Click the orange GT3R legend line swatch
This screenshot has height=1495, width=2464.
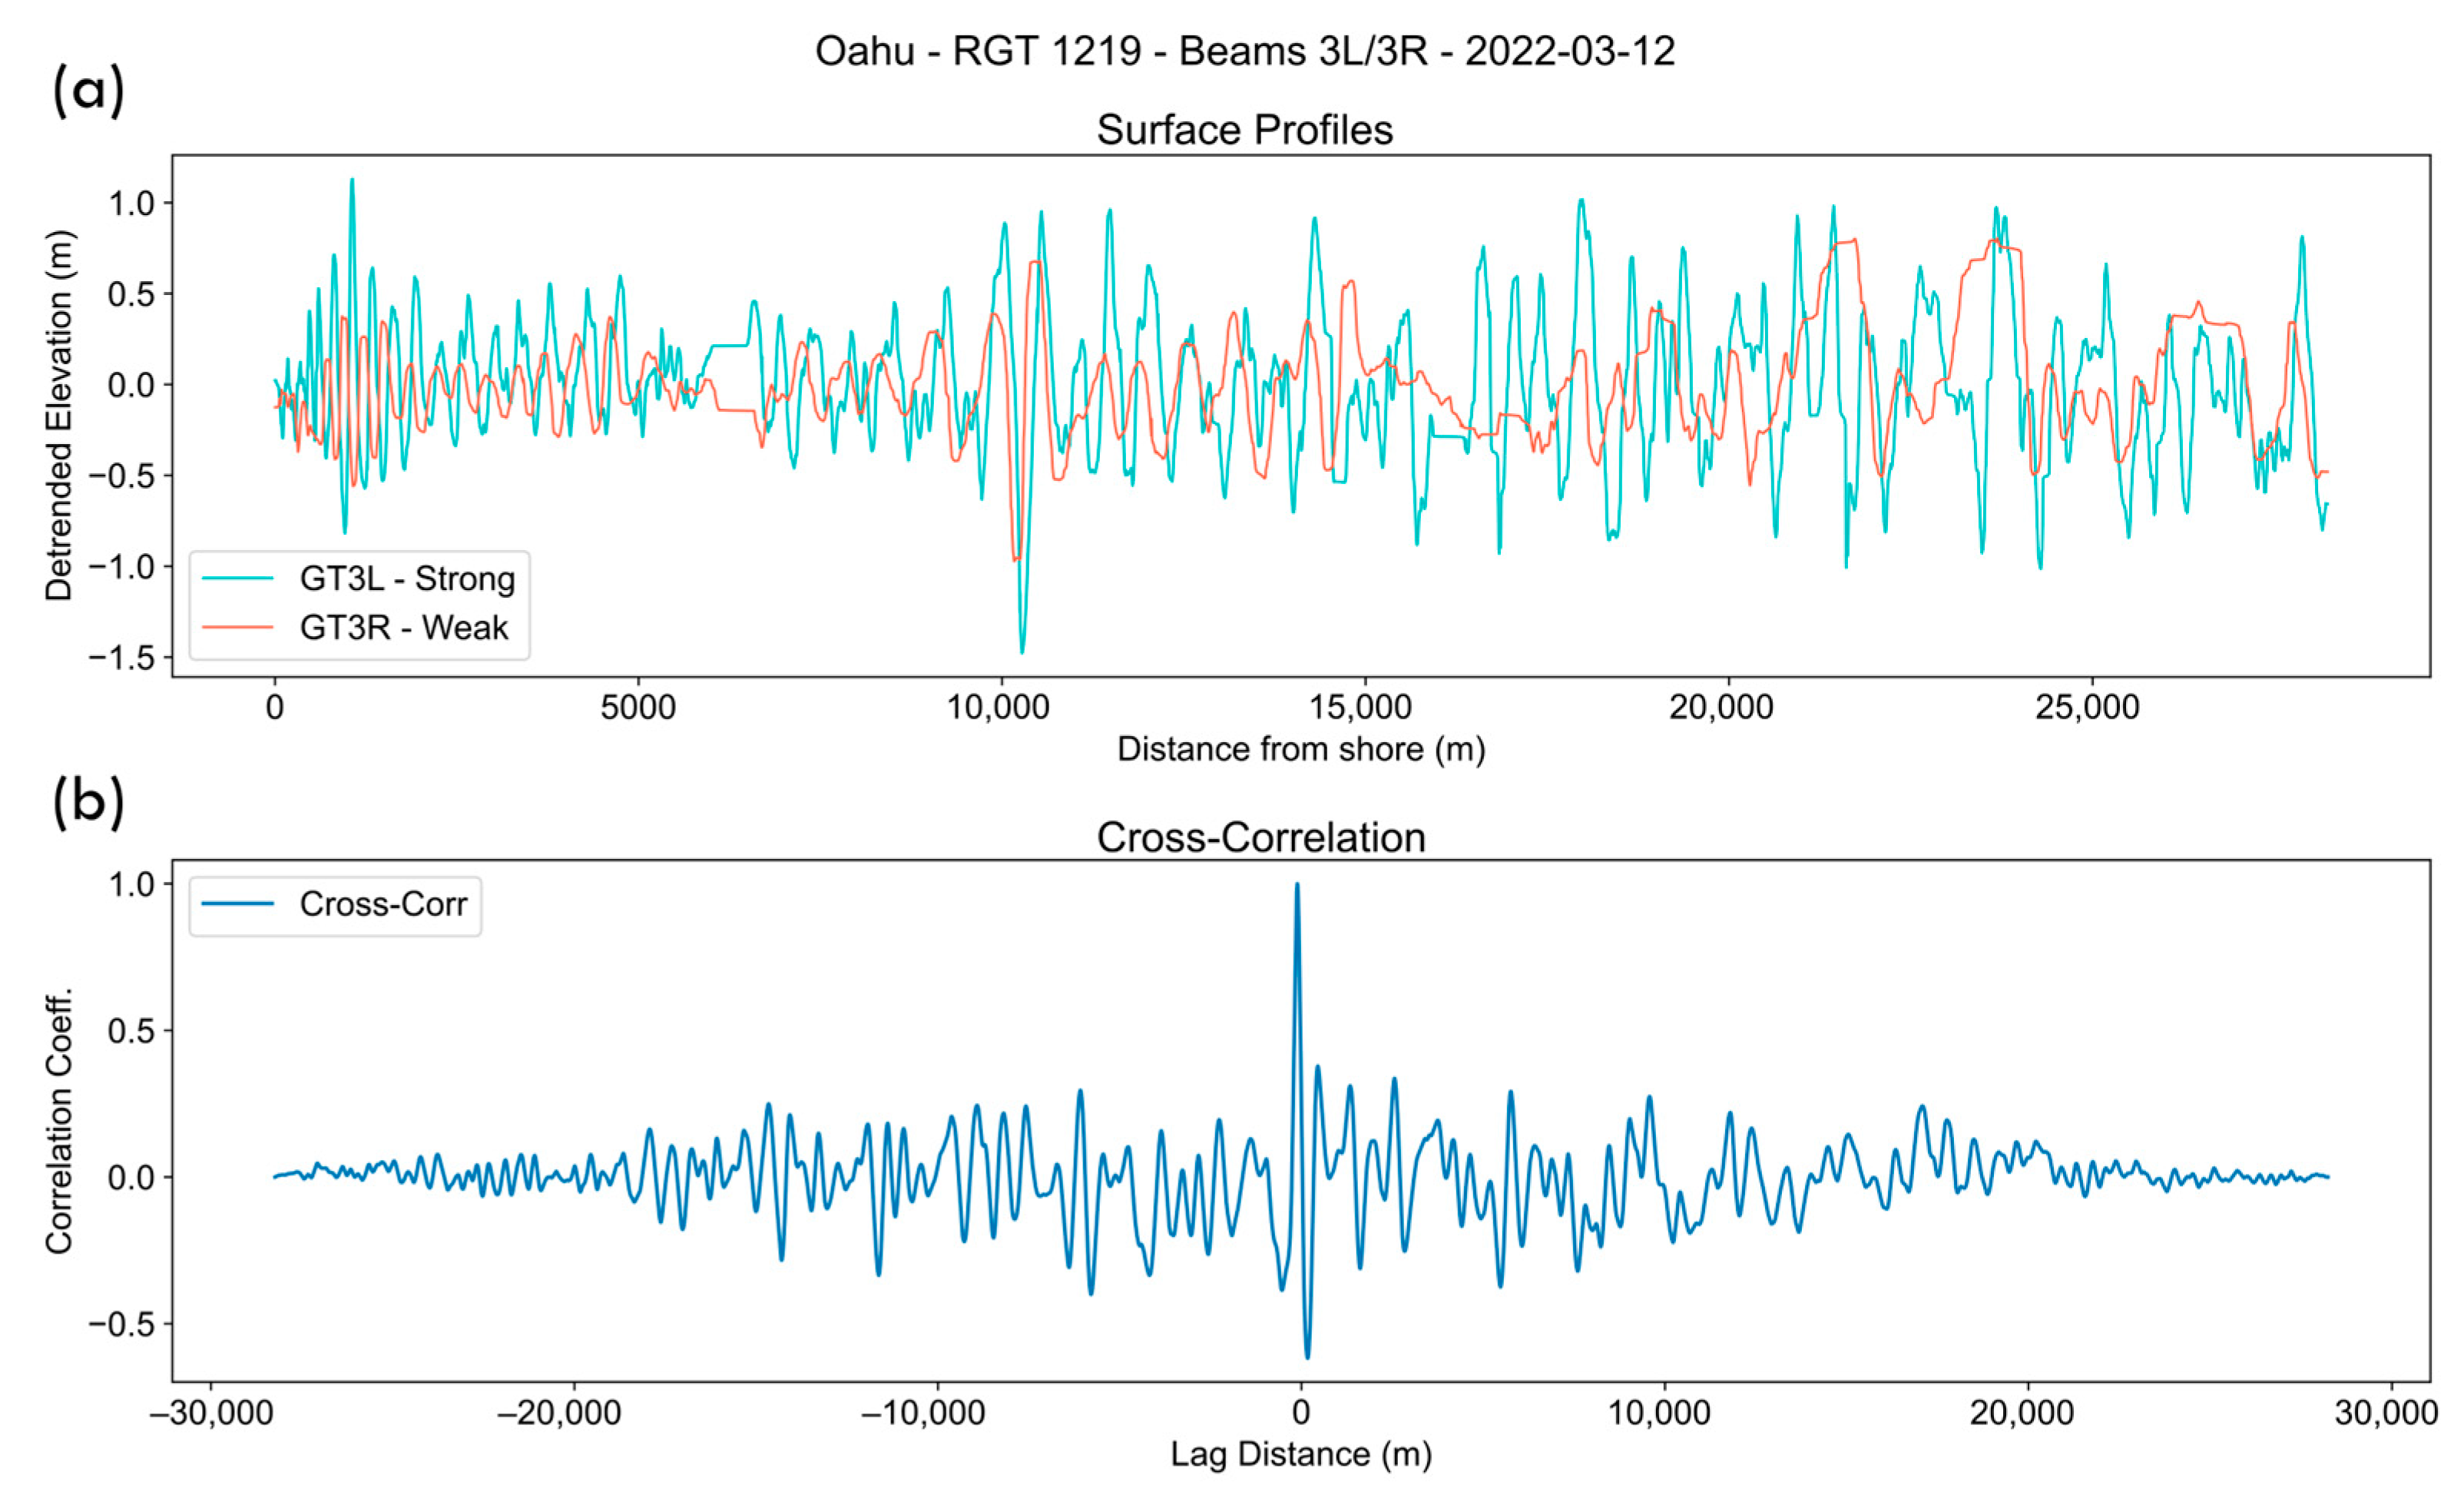click(238, 628)
